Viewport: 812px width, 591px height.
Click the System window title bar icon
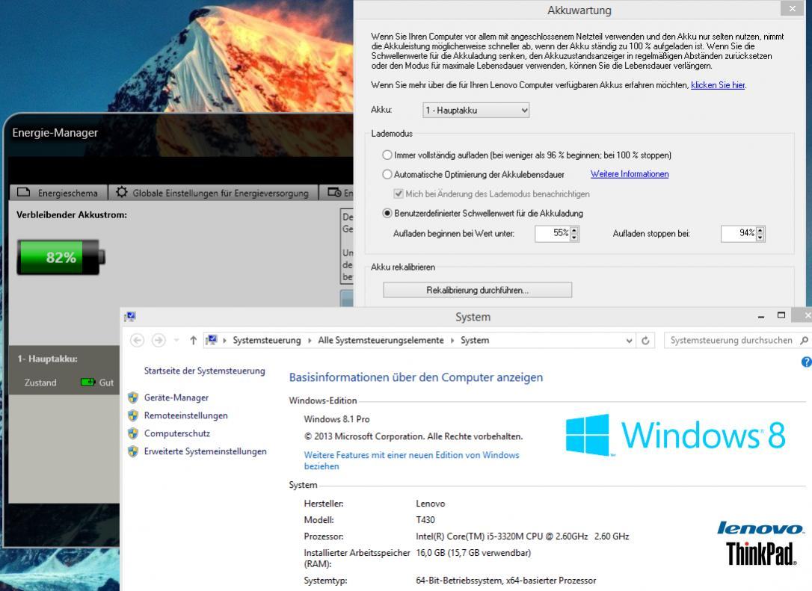click(x=130, y=316)
